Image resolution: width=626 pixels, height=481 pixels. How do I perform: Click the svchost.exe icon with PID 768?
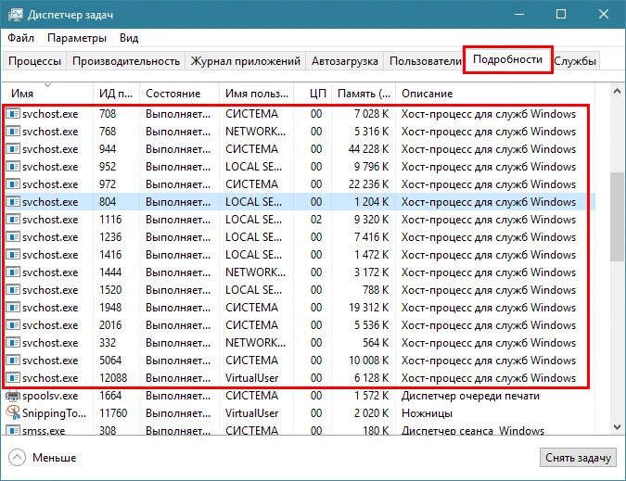point(13,132)
